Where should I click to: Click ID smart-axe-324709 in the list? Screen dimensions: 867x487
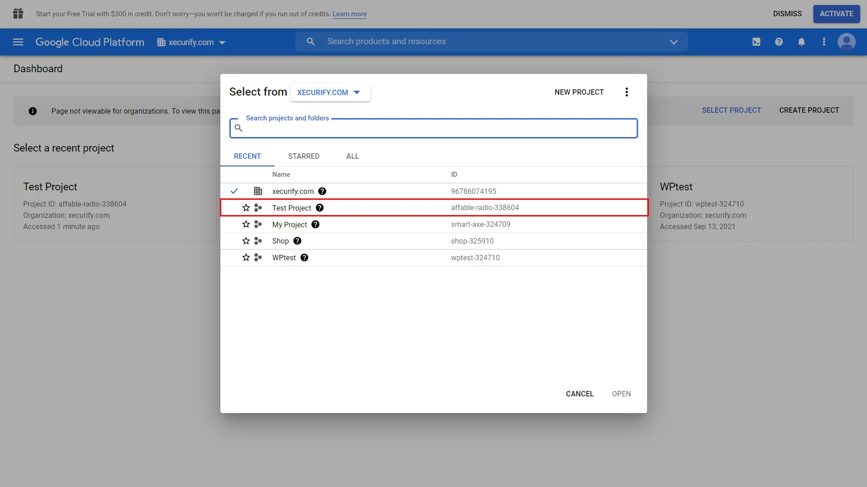click(480, 225)
